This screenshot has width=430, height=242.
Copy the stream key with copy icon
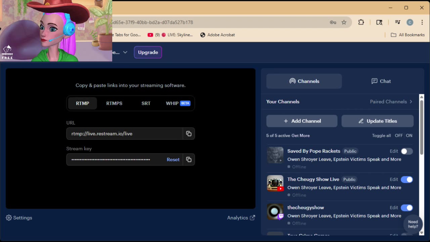[x=189, y=160]
